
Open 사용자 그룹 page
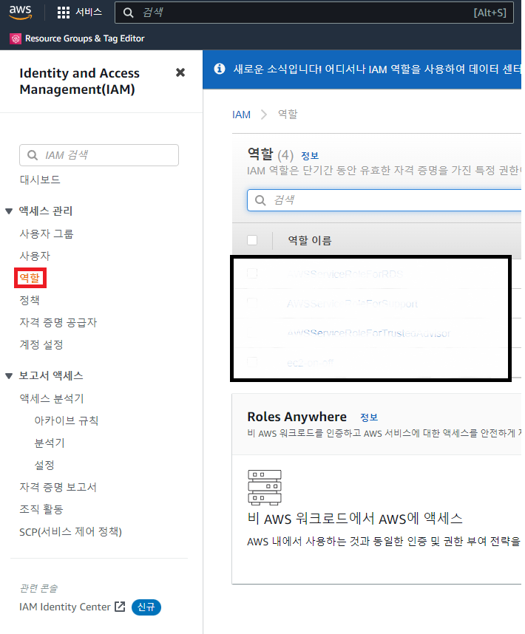point(47,234)
